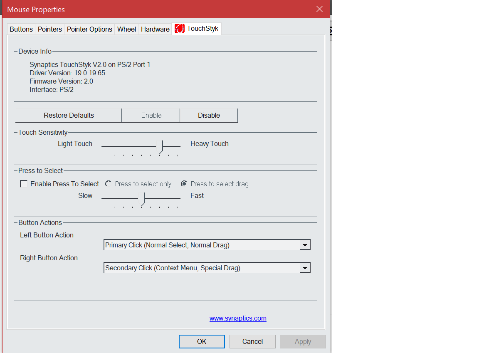The width and height of the screenshot is (479, 353).
Task: Tick the Enable Press To Select checkbox
Action: click(24, 184)
